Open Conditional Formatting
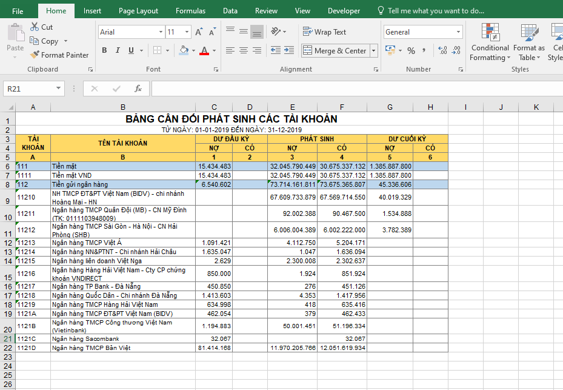The image size is (563, 390). (x=490, y=42)
